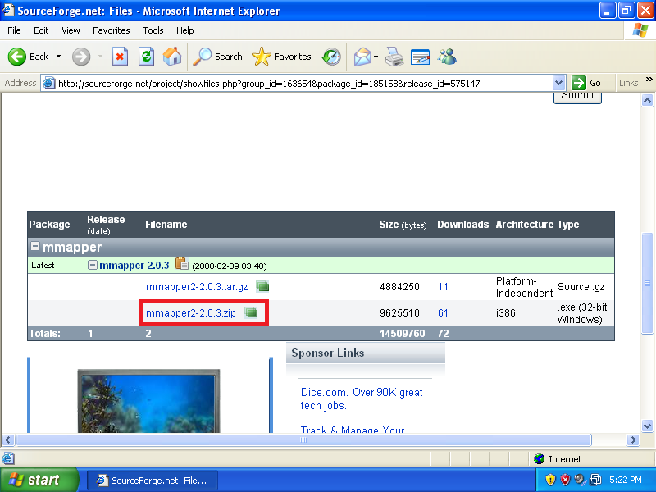Viewport: 656px width, 492px height.
Task: Refresh the page using green arrows icon
Action: [147, 57]
